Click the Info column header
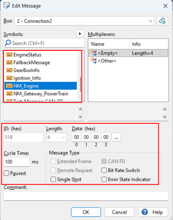173x220 pixels. (148, 44)
